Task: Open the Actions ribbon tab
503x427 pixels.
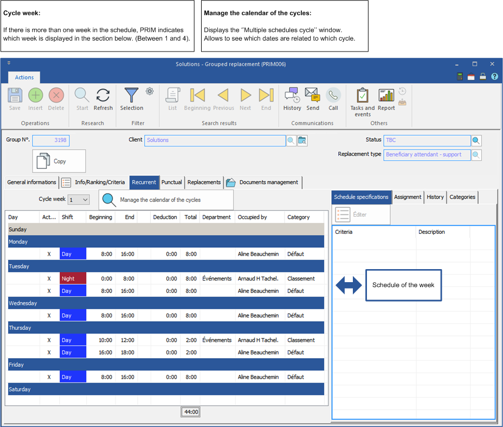Action: pyautogui.click(x=24, y=78)
